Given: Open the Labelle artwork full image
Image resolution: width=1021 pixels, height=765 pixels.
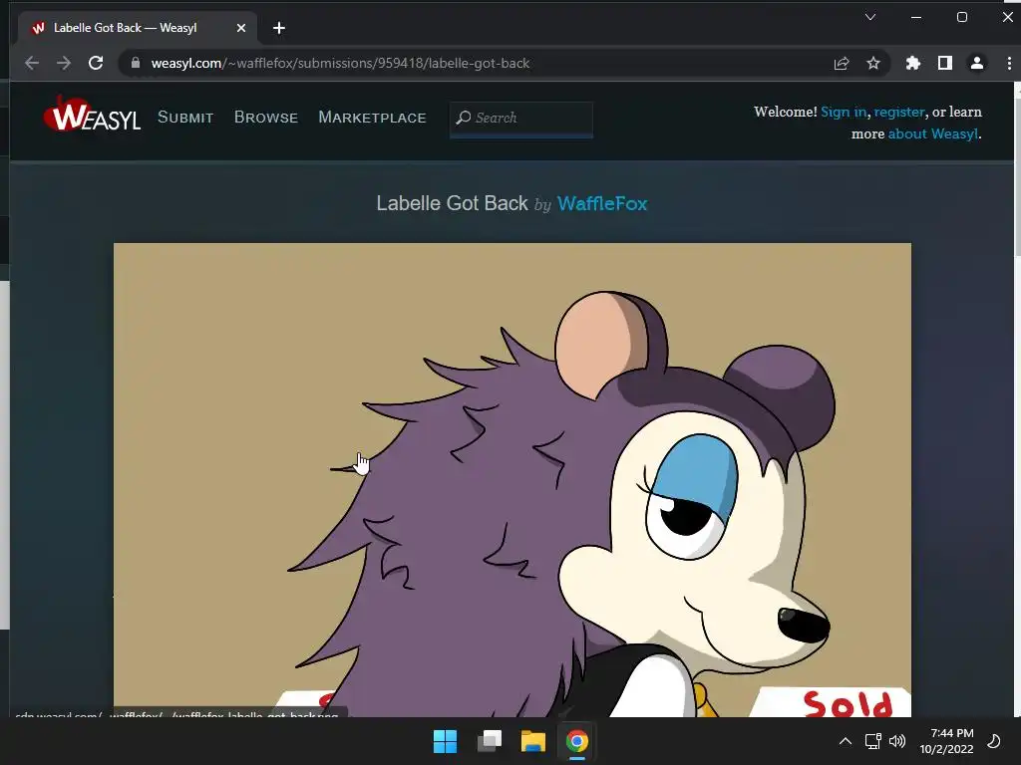Looking at the screenshot, I should tap(512, 480).
